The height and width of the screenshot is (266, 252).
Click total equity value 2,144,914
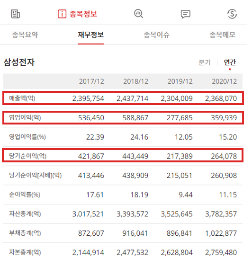tap(88, 253)
